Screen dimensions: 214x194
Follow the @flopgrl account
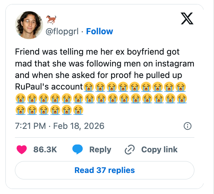(x=100, y=32)
